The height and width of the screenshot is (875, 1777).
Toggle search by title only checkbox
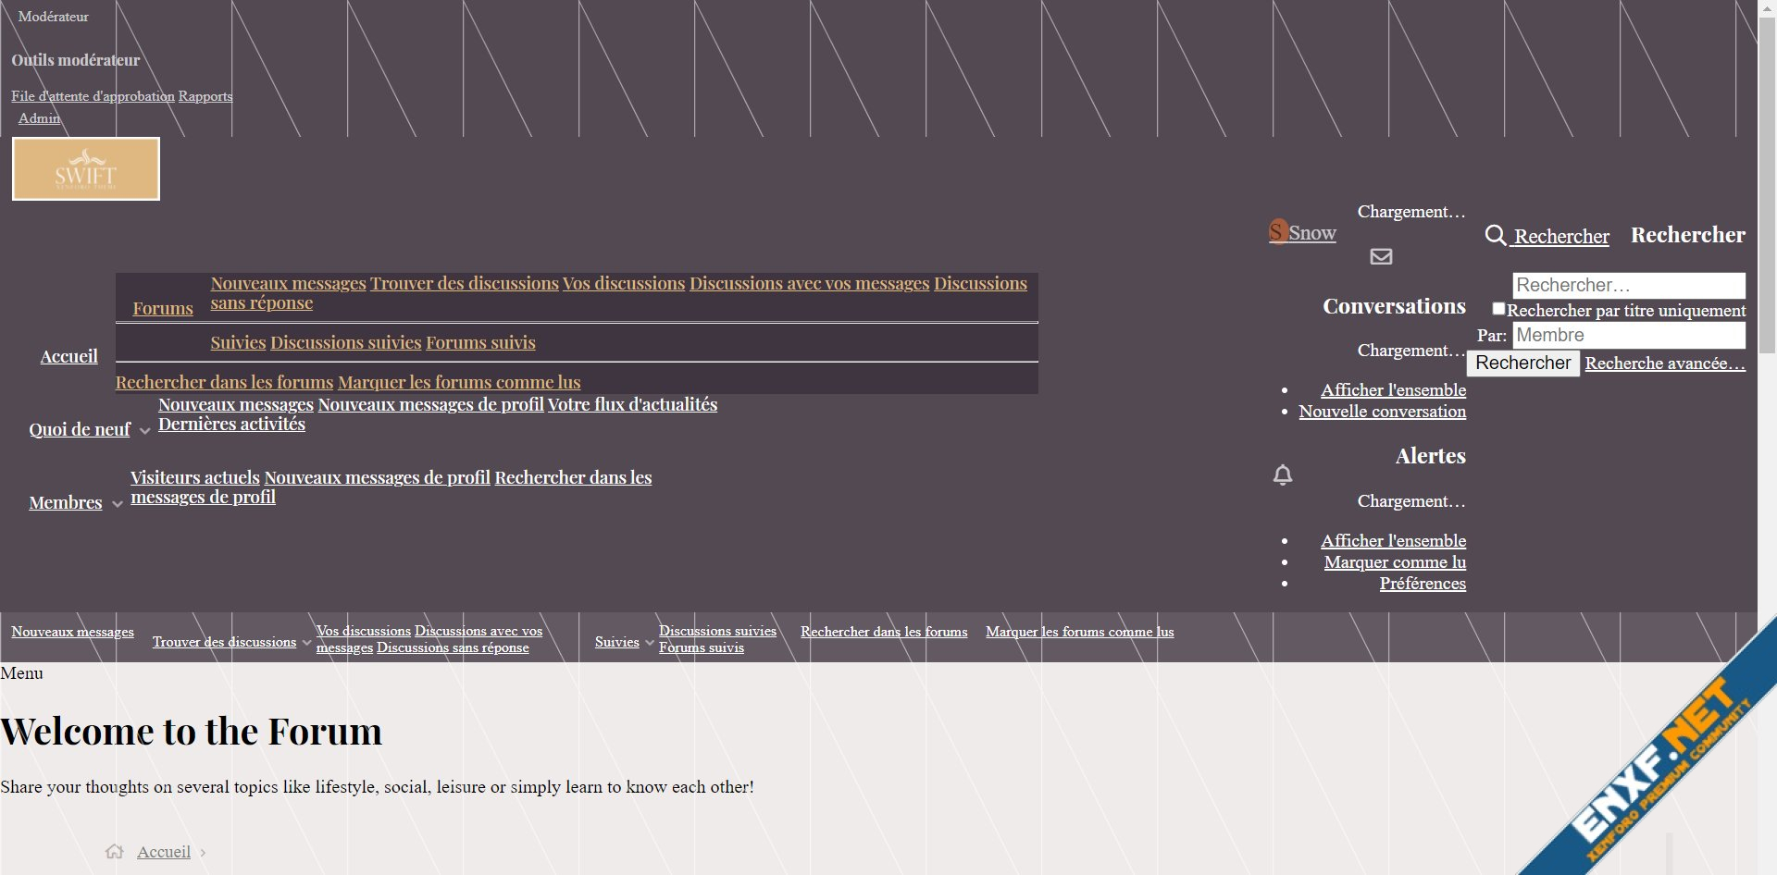tap(1498, 309)
